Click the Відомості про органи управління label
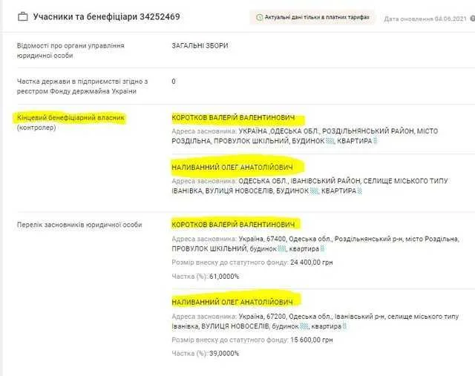 coord(71,50)
